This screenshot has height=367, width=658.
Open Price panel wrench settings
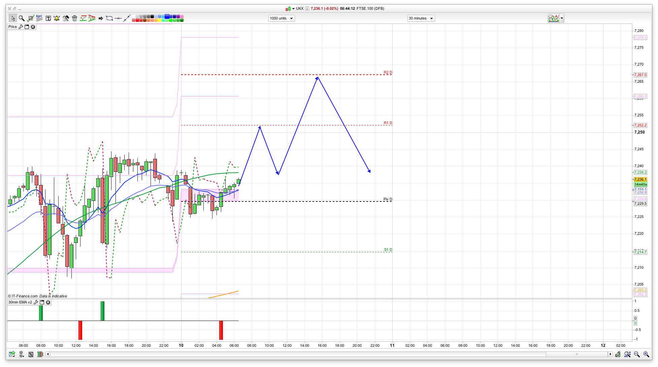[21, 27]
